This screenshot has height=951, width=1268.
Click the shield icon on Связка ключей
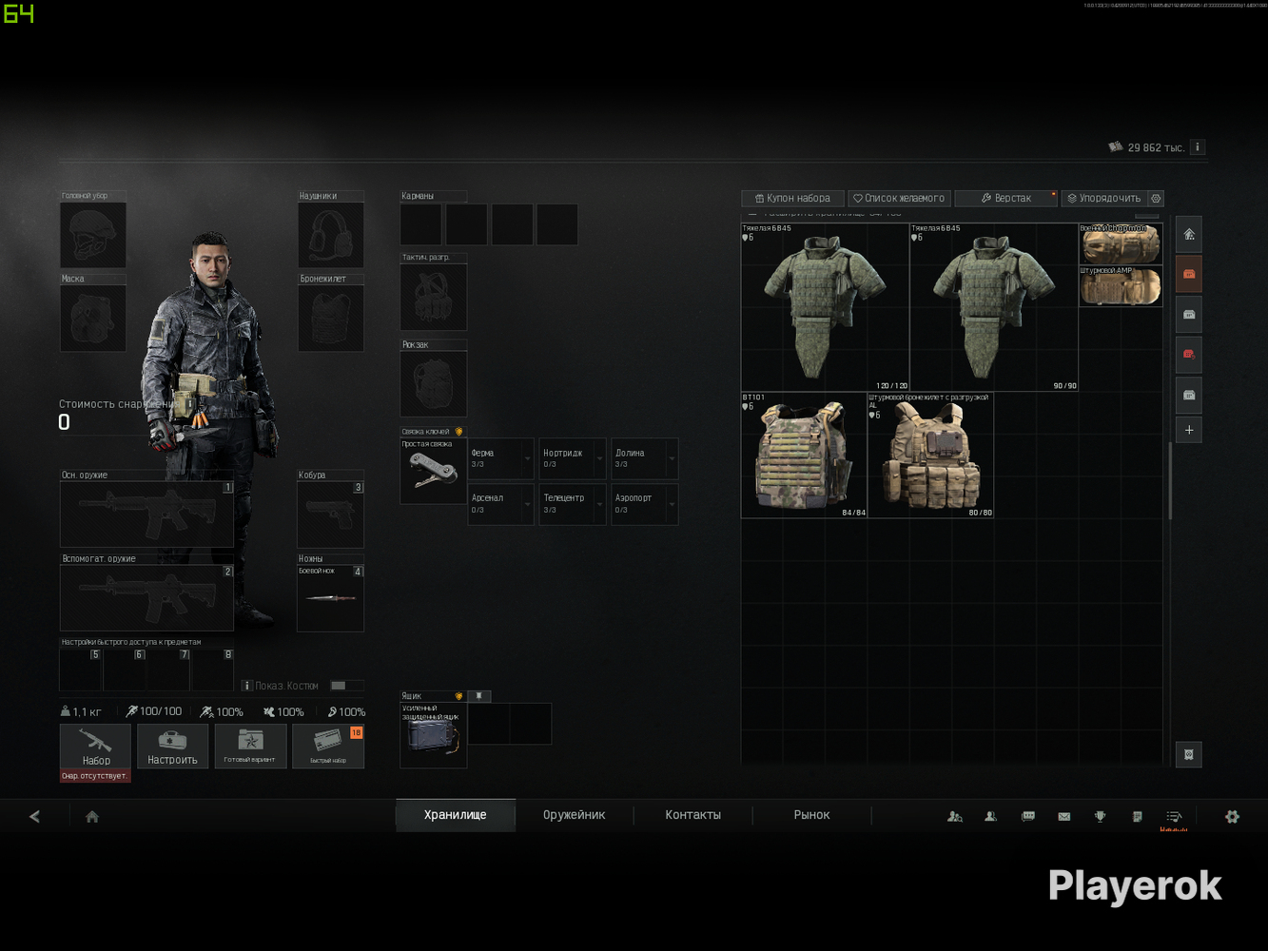(458, 432)
